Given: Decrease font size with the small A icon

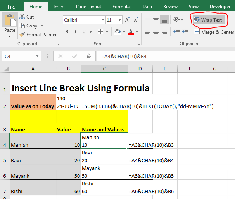Looking at the screenshot, I should click(136, 20).
